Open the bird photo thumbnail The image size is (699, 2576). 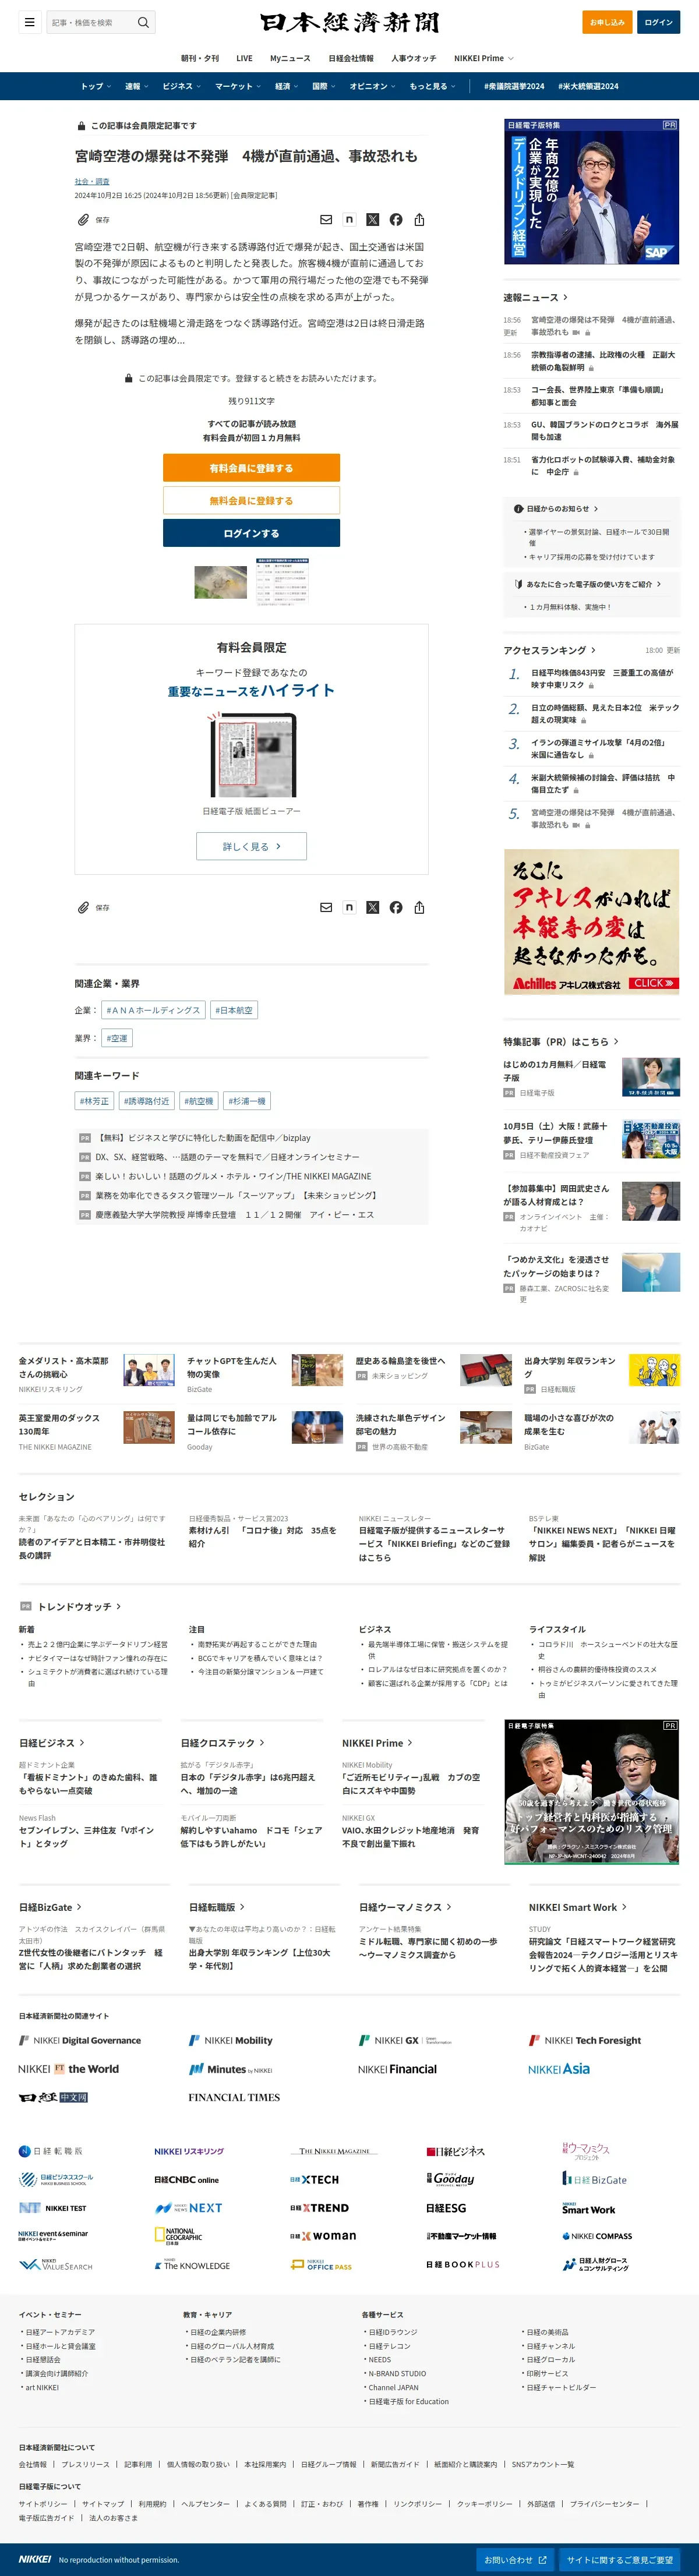click(220, 582)
